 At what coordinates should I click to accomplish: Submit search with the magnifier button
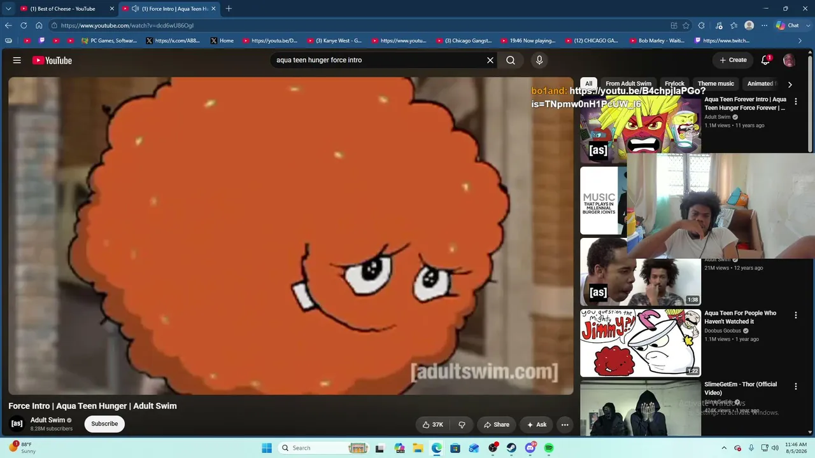(511, 60)
